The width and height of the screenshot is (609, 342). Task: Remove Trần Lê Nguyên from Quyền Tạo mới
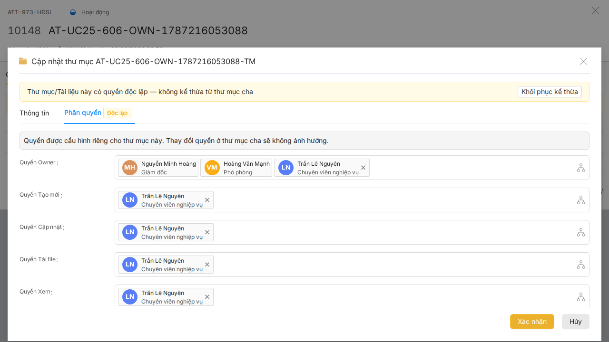207,200
